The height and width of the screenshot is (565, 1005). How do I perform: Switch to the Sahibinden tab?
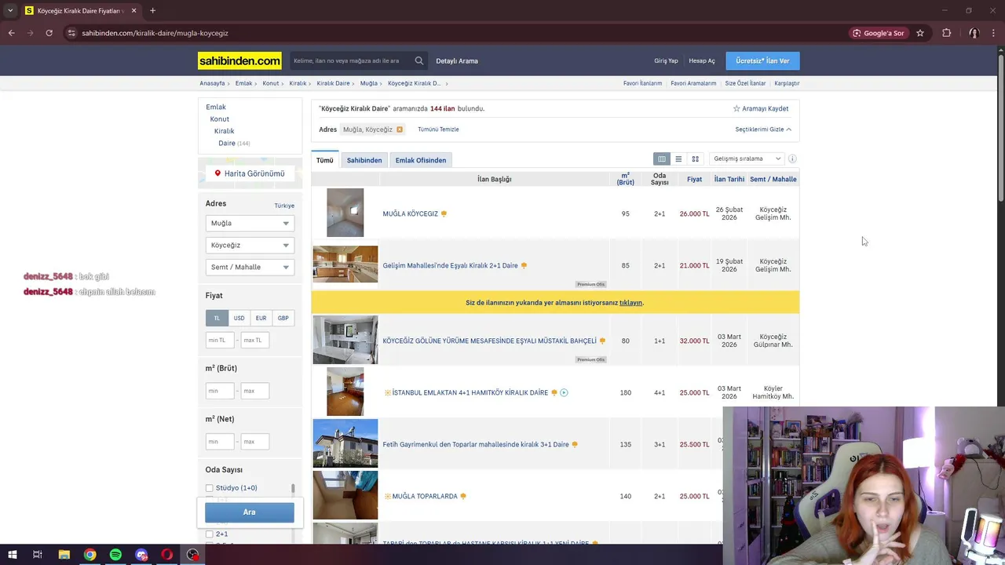click(x=364, y=160)
